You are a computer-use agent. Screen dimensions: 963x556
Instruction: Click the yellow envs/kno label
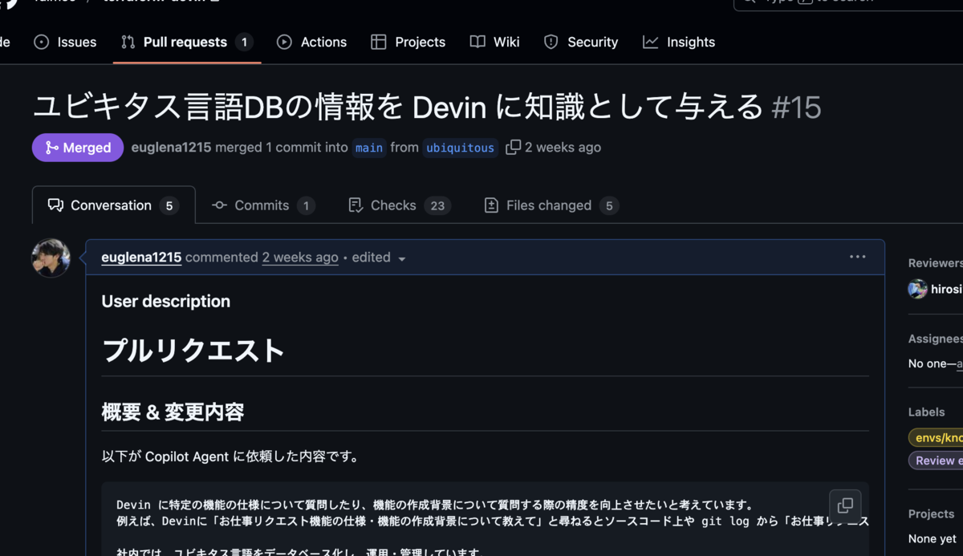coord(936,437)
